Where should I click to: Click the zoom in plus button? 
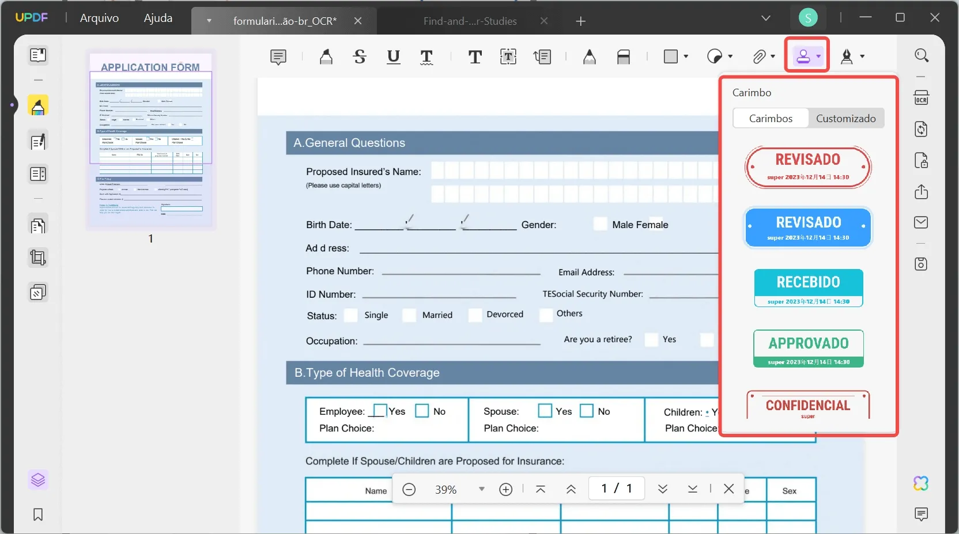point(505,489)
